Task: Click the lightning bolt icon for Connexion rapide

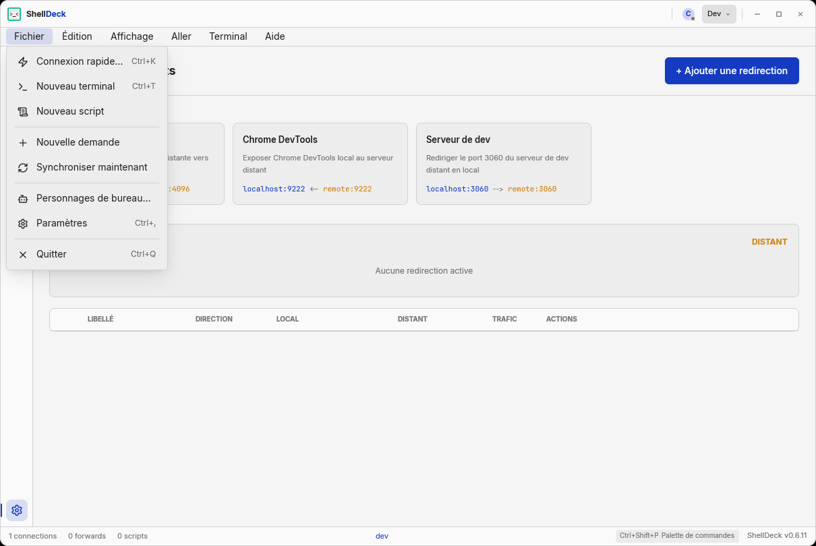Action: (x=23, y=61)
